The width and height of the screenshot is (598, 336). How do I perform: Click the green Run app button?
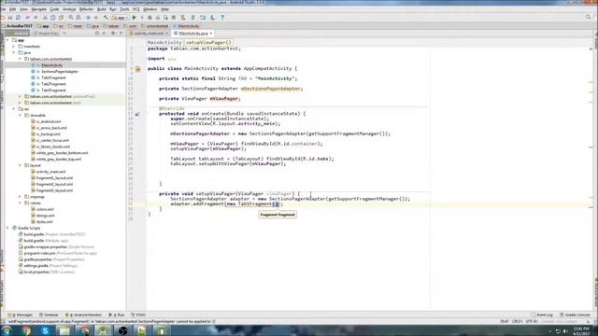coord(134,18)
